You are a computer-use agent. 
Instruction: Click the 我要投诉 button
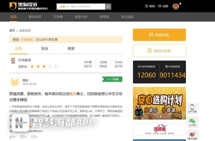click(159, 35)
